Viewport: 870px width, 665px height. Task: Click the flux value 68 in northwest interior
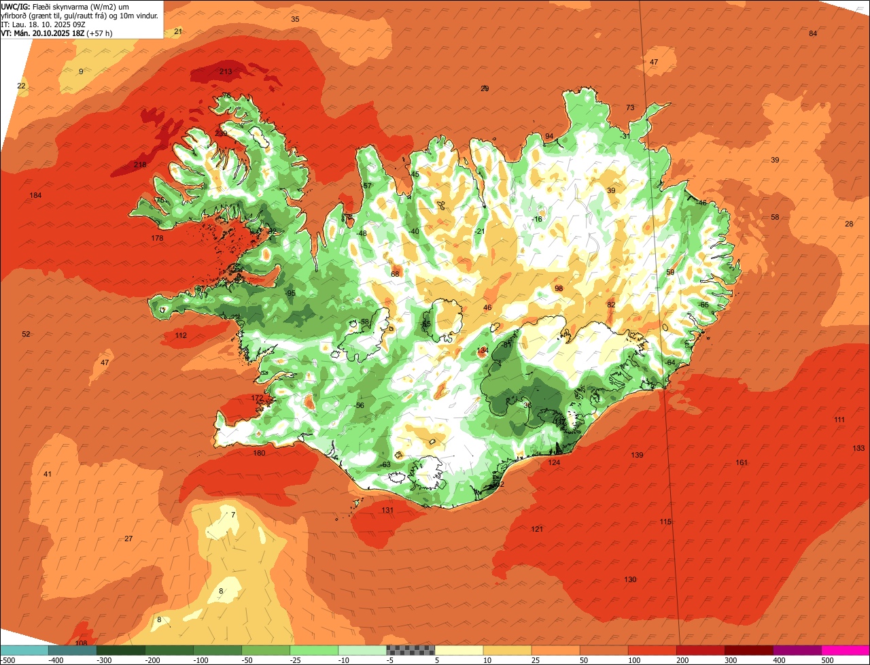(x=395, y=274)
